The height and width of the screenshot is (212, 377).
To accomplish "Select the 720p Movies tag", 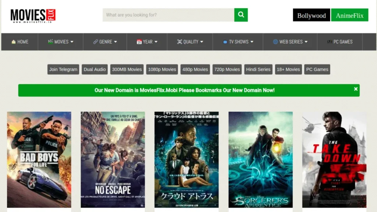I will 227,70.
